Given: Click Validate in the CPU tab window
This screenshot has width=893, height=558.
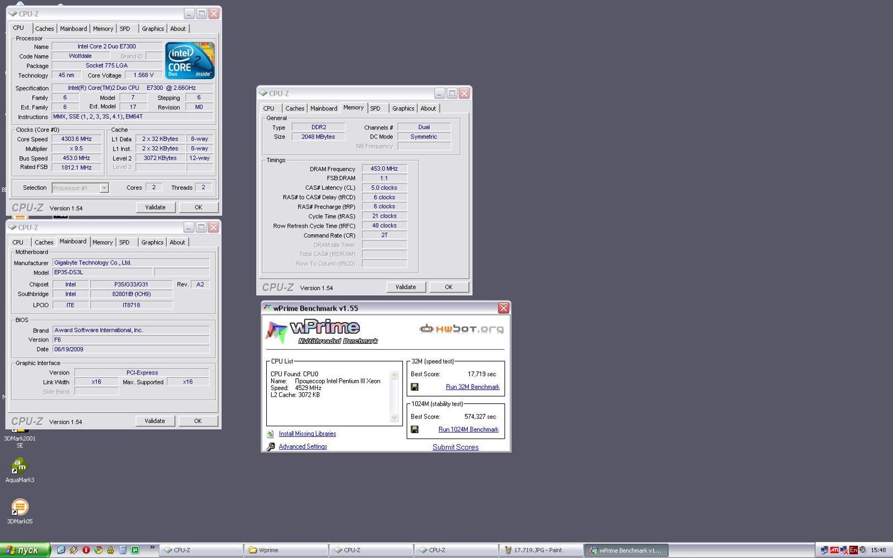Looking at the screenshot, I should tap(155, 207).
